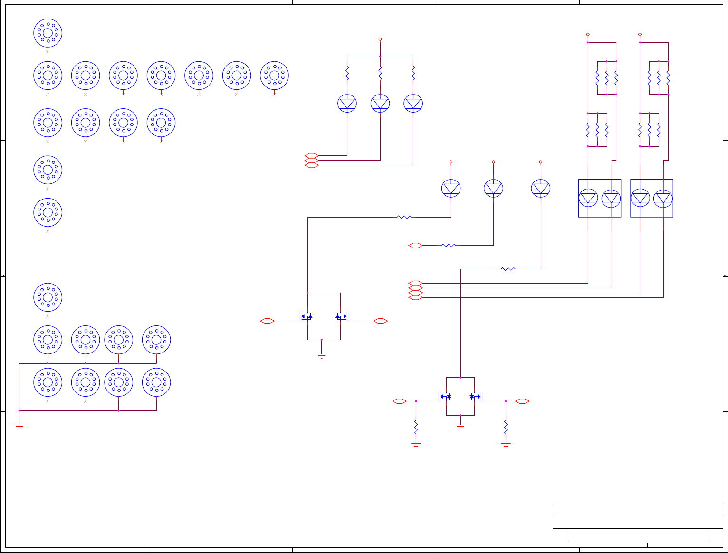Click the left MOSFET in lower transistor pair
Viewport: 728px width, 553px height.
[x=444, y=396]
